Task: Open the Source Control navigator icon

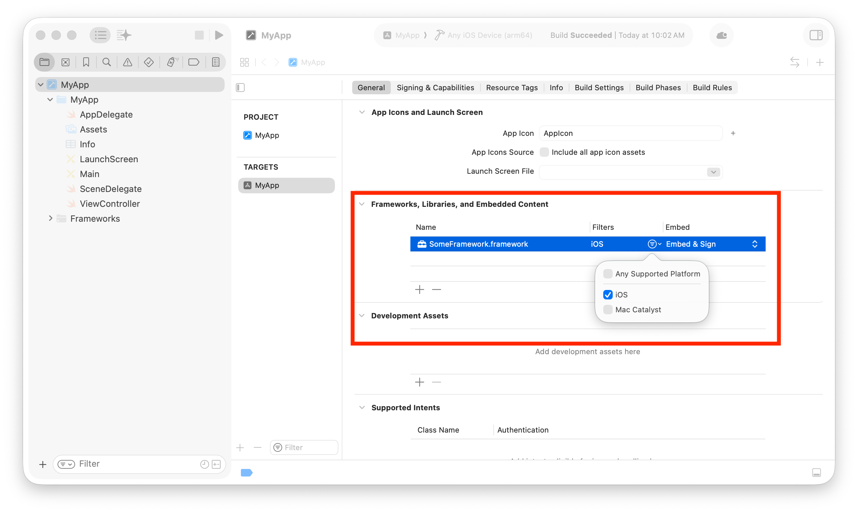Action: pos(65,62)
